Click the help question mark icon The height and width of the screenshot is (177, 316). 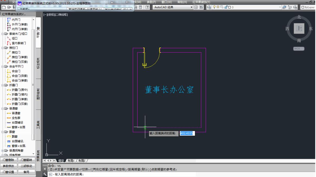tap(148, 7)
